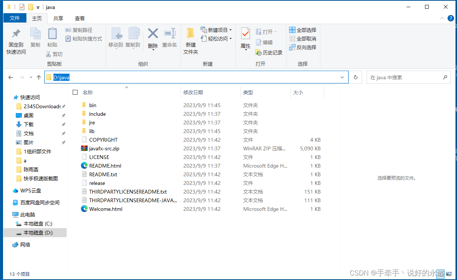Viewport: 457px width, 280px height.
Task: Collapse the ribbon with the chevron arrow
Action: (442, 18)
